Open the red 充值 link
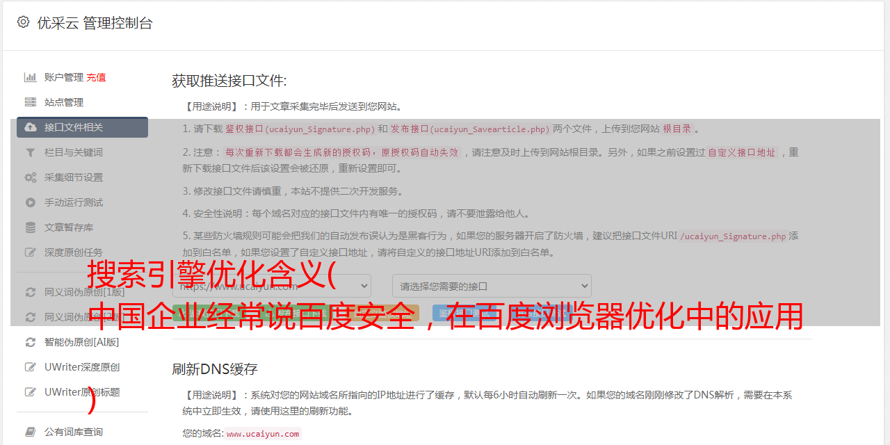Image resolution: width=890 pixels, height=445 pixels. (x=96, y=77)
